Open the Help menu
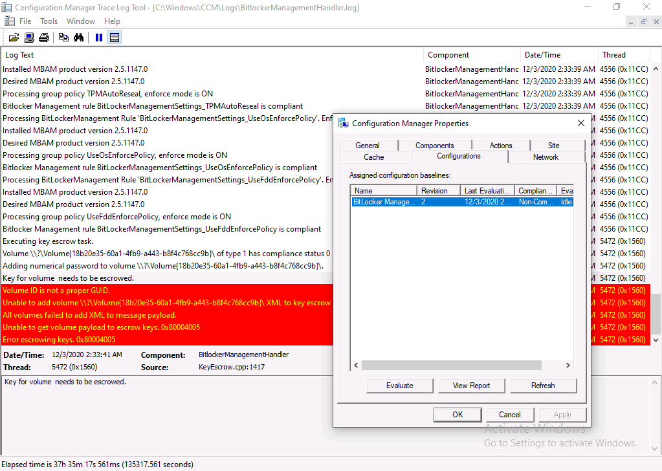 click(x=113, y=21)
